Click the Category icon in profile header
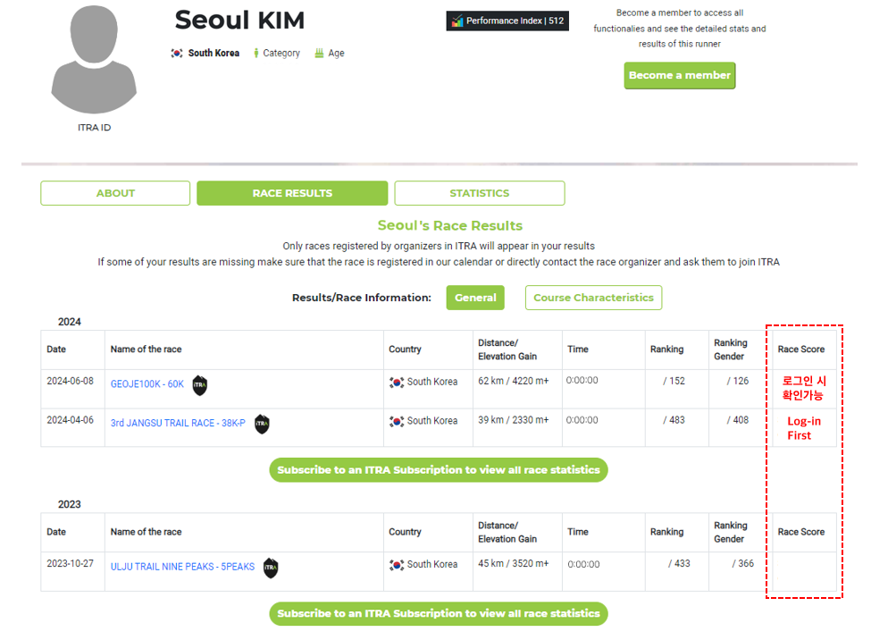This screenshot has height=640, width=871. coord(256,54)
